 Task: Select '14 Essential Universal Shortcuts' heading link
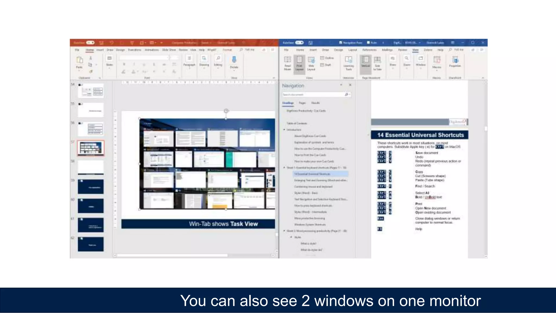(x=312, y=174)
